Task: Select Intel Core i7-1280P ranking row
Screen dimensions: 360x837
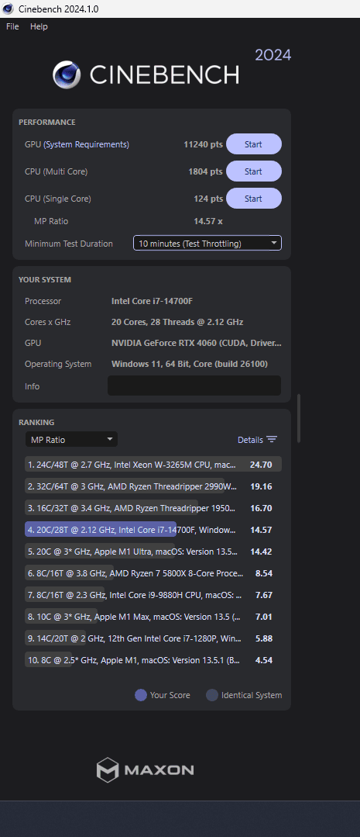Action: click(x=153, y=638)
